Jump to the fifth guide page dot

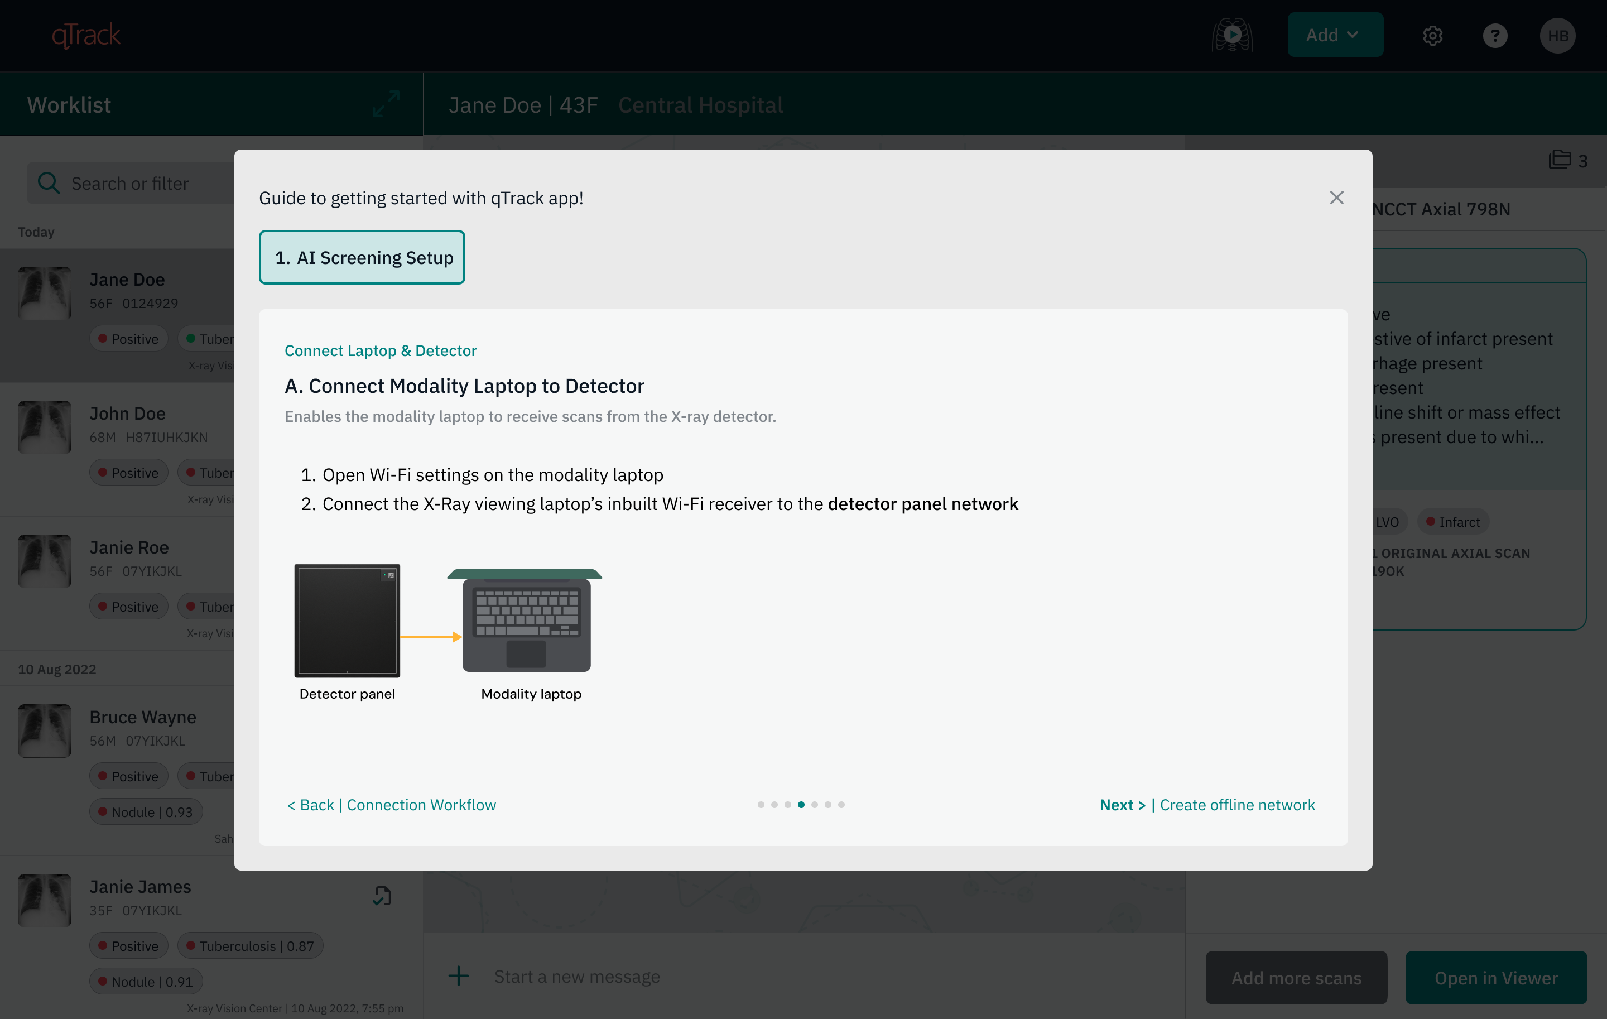pos(814,805)
